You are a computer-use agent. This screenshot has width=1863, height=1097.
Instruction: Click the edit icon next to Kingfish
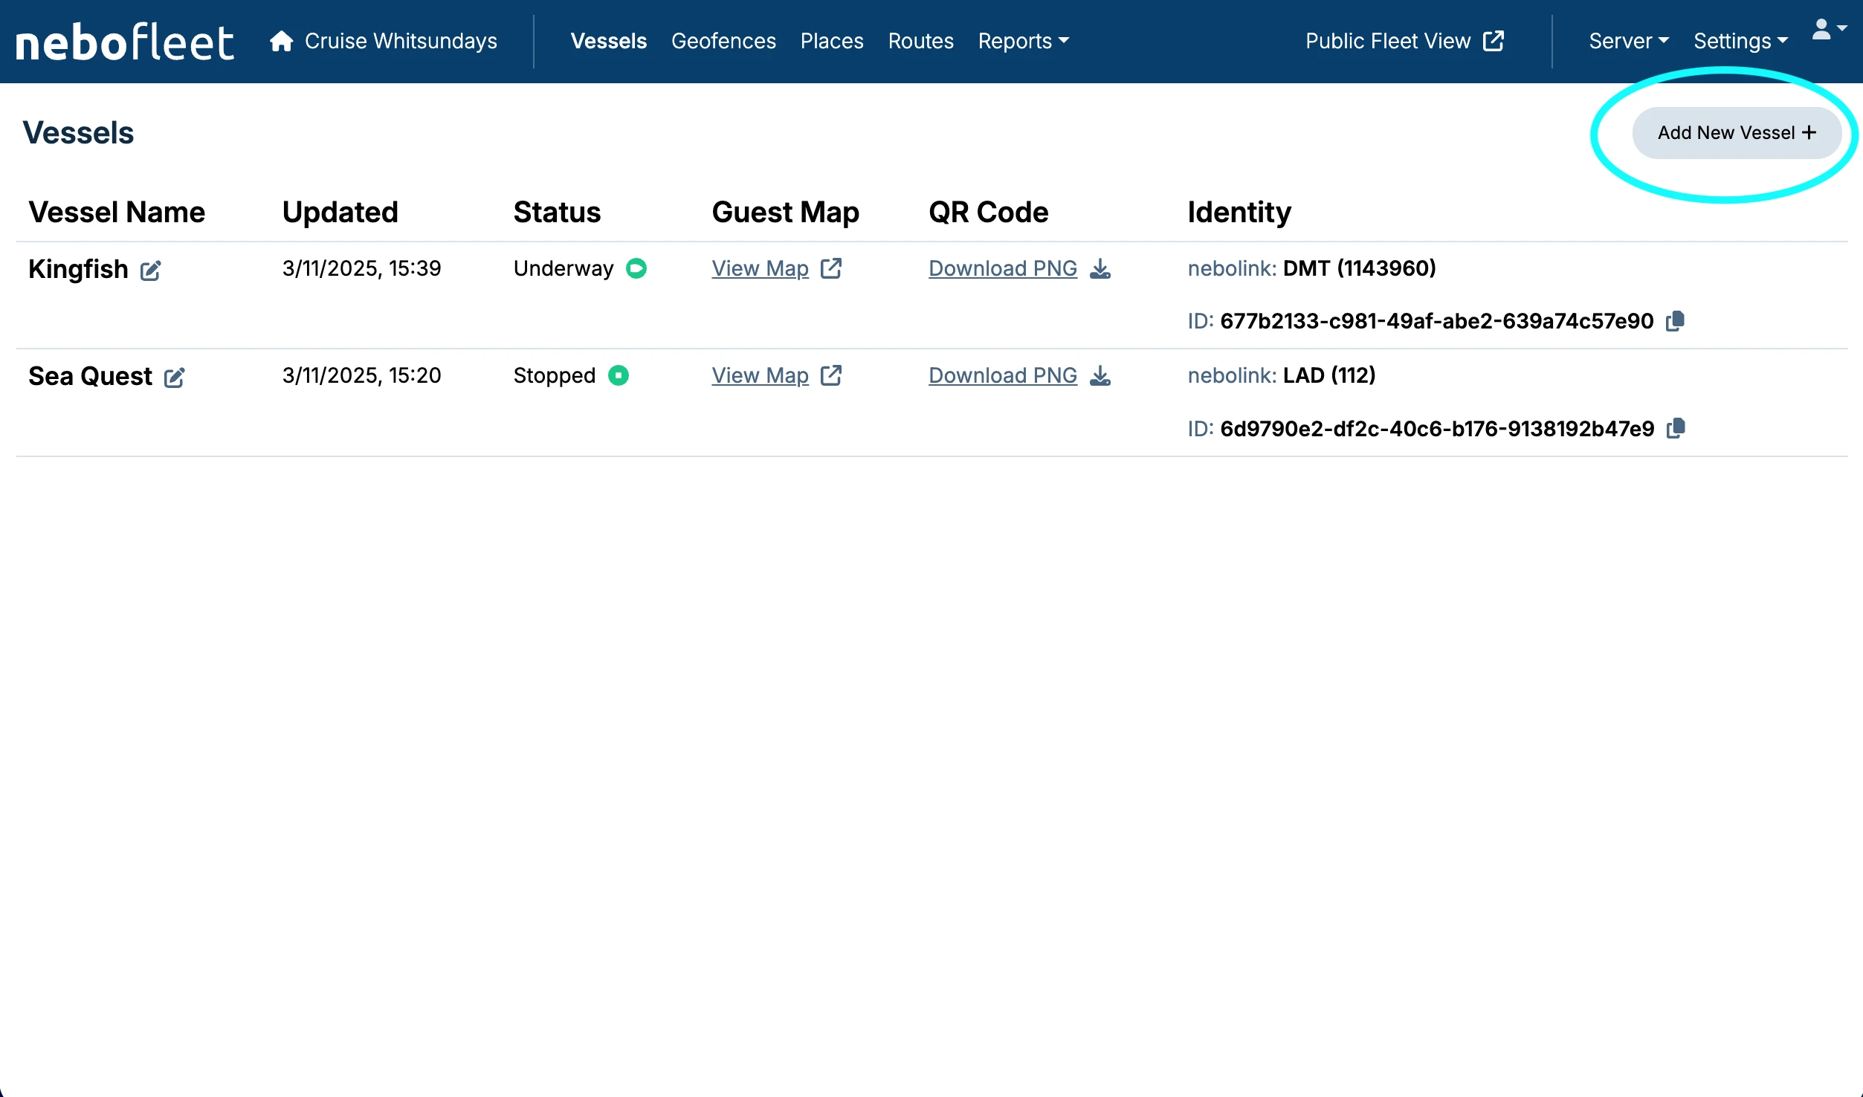(x=150, y=271)
